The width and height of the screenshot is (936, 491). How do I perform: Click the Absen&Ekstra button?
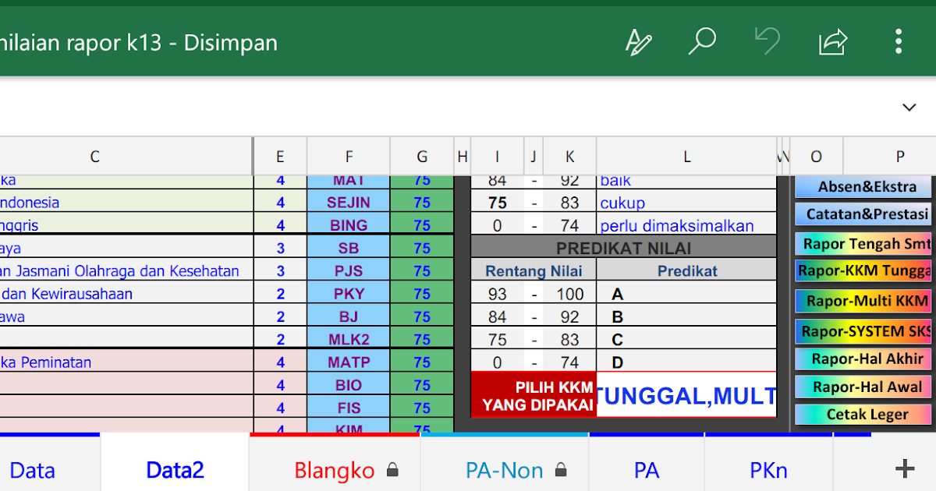click(x=863, y=186)
